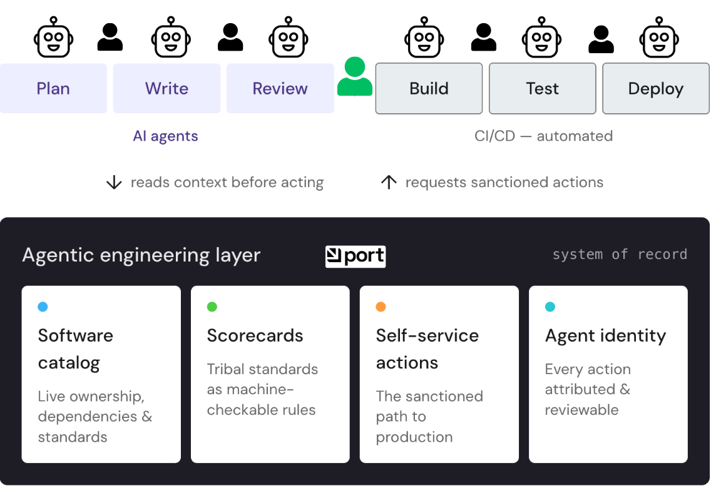Click the green dot on Scorecards card
The height and width of the screenshot is (488, 711).
coord(212,307)
